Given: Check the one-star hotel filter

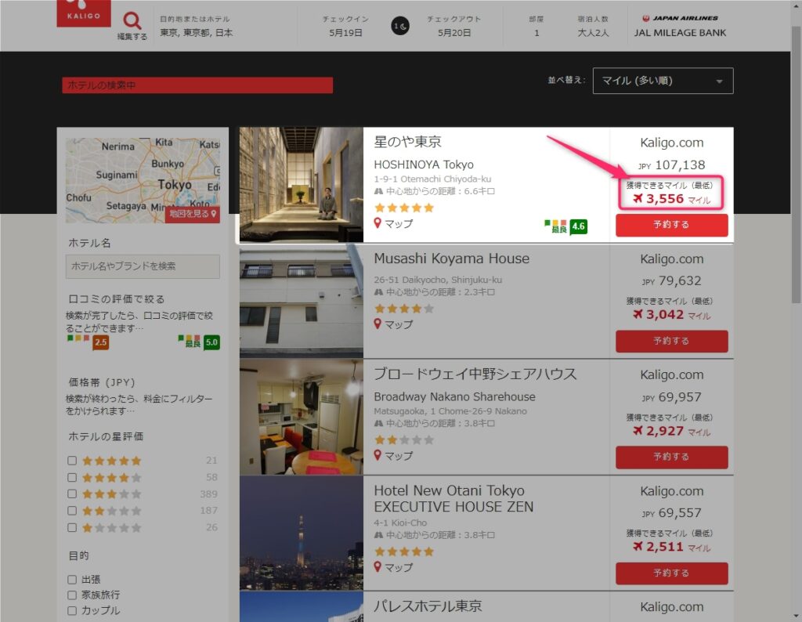Looking at the screenshot, I should (72, 527).
